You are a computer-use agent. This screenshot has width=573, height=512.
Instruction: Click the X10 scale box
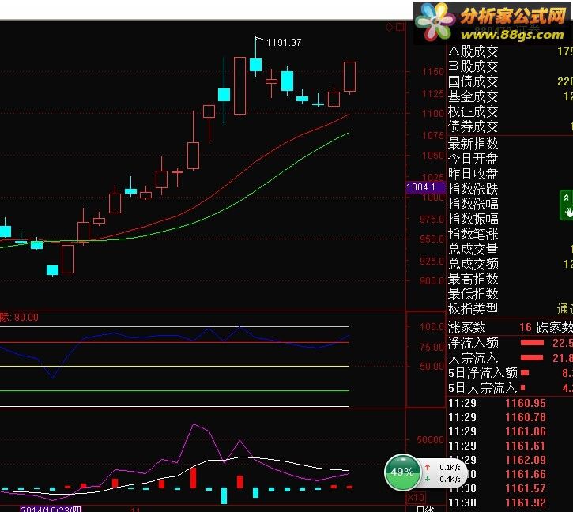(416, 497)
